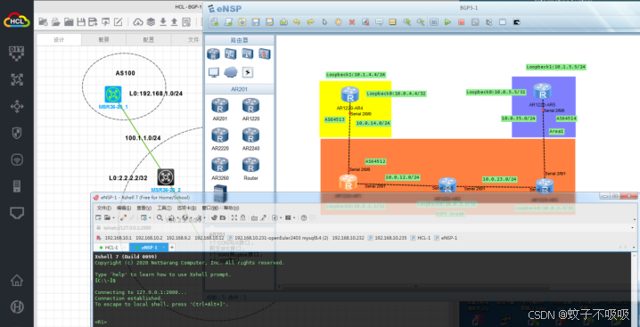The width and height of the screenshot is (640, 327).
Task: Click the HCL DIY device sidebar icon
Action: [17, 53]
